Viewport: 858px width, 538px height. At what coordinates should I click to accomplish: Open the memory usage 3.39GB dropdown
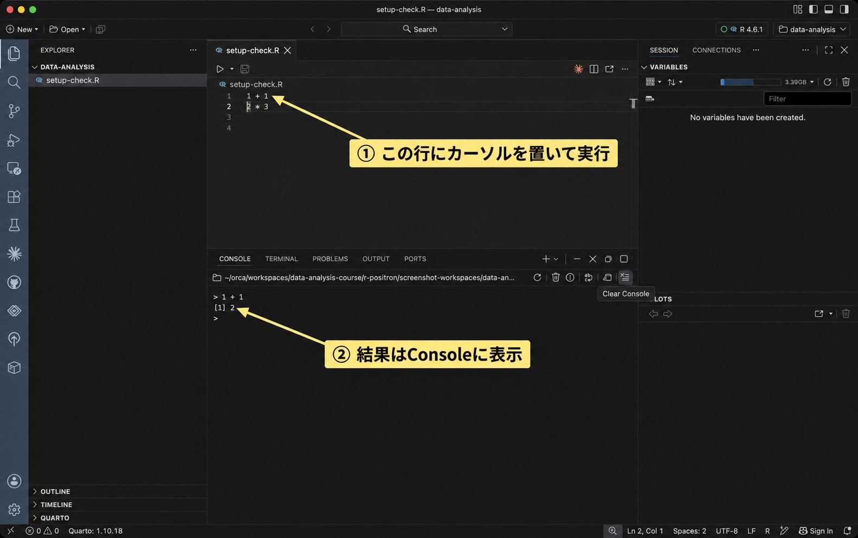click(x=799, y=82)
